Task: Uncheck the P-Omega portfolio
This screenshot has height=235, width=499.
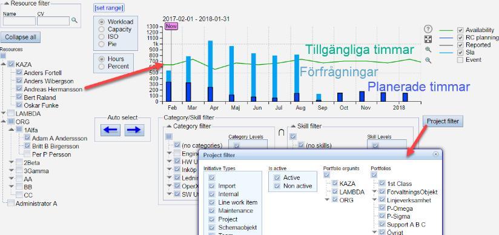Action: [x=382, y=208]
